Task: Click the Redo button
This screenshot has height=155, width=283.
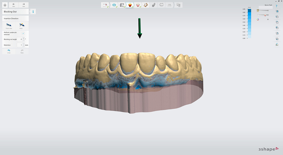Action: (x=22, y=51)
